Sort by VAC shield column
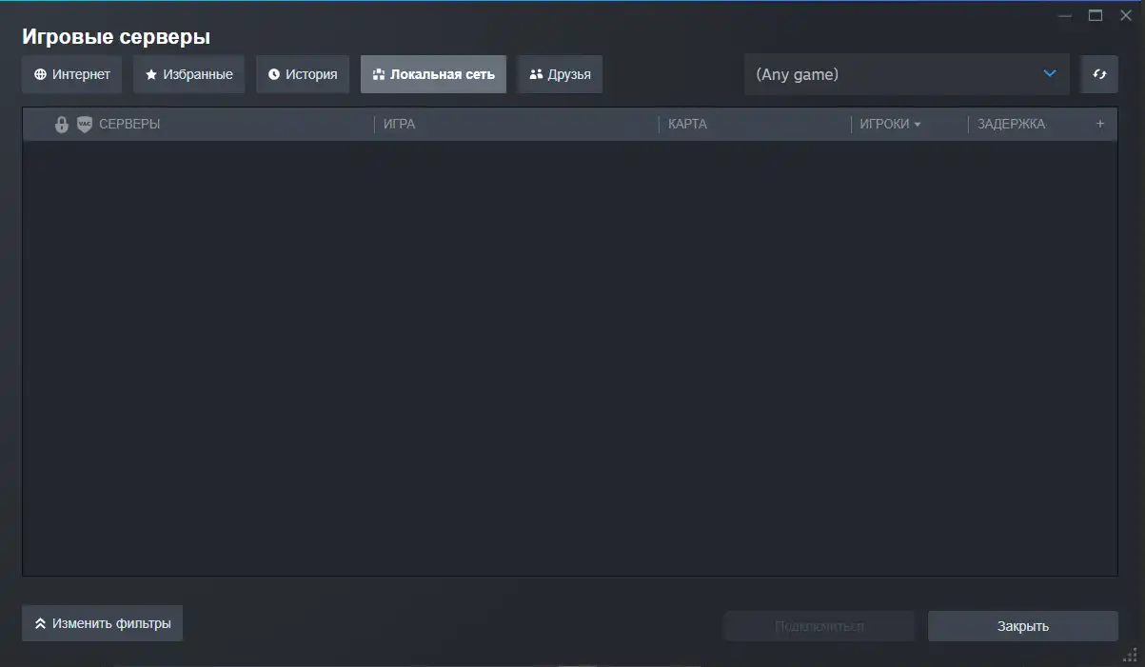The height and width of the screenshot is (667, 1145). pos(85,125)
